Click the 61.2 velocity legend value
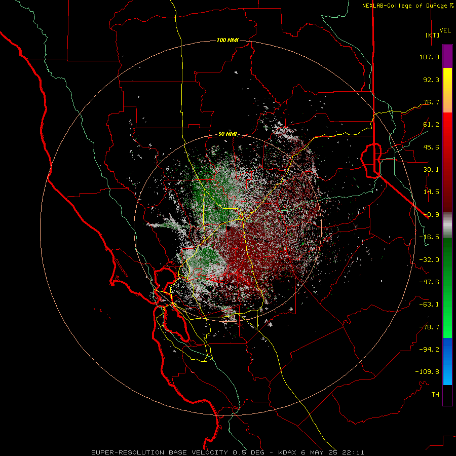This screenshot has height=456, width=456. [431, 125]
